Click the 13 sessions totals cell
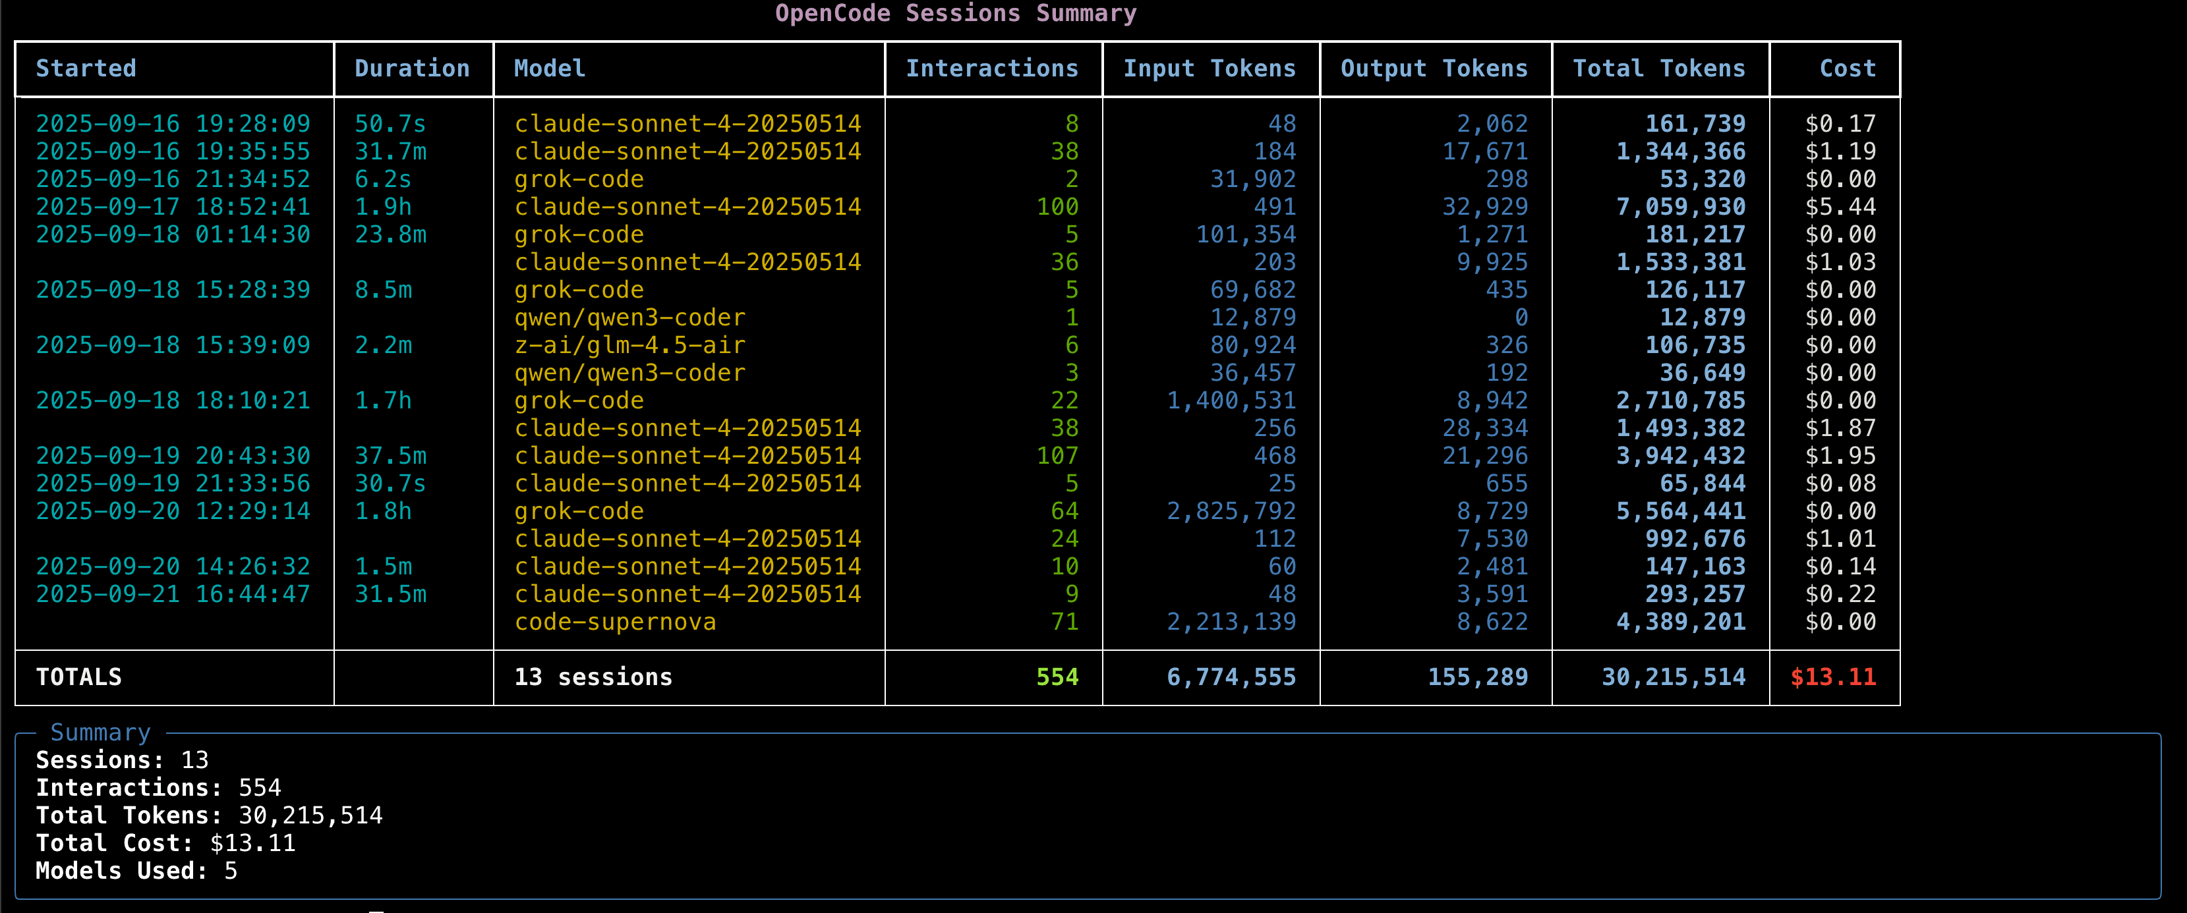The image size is (2187, 913). point(593,677)
